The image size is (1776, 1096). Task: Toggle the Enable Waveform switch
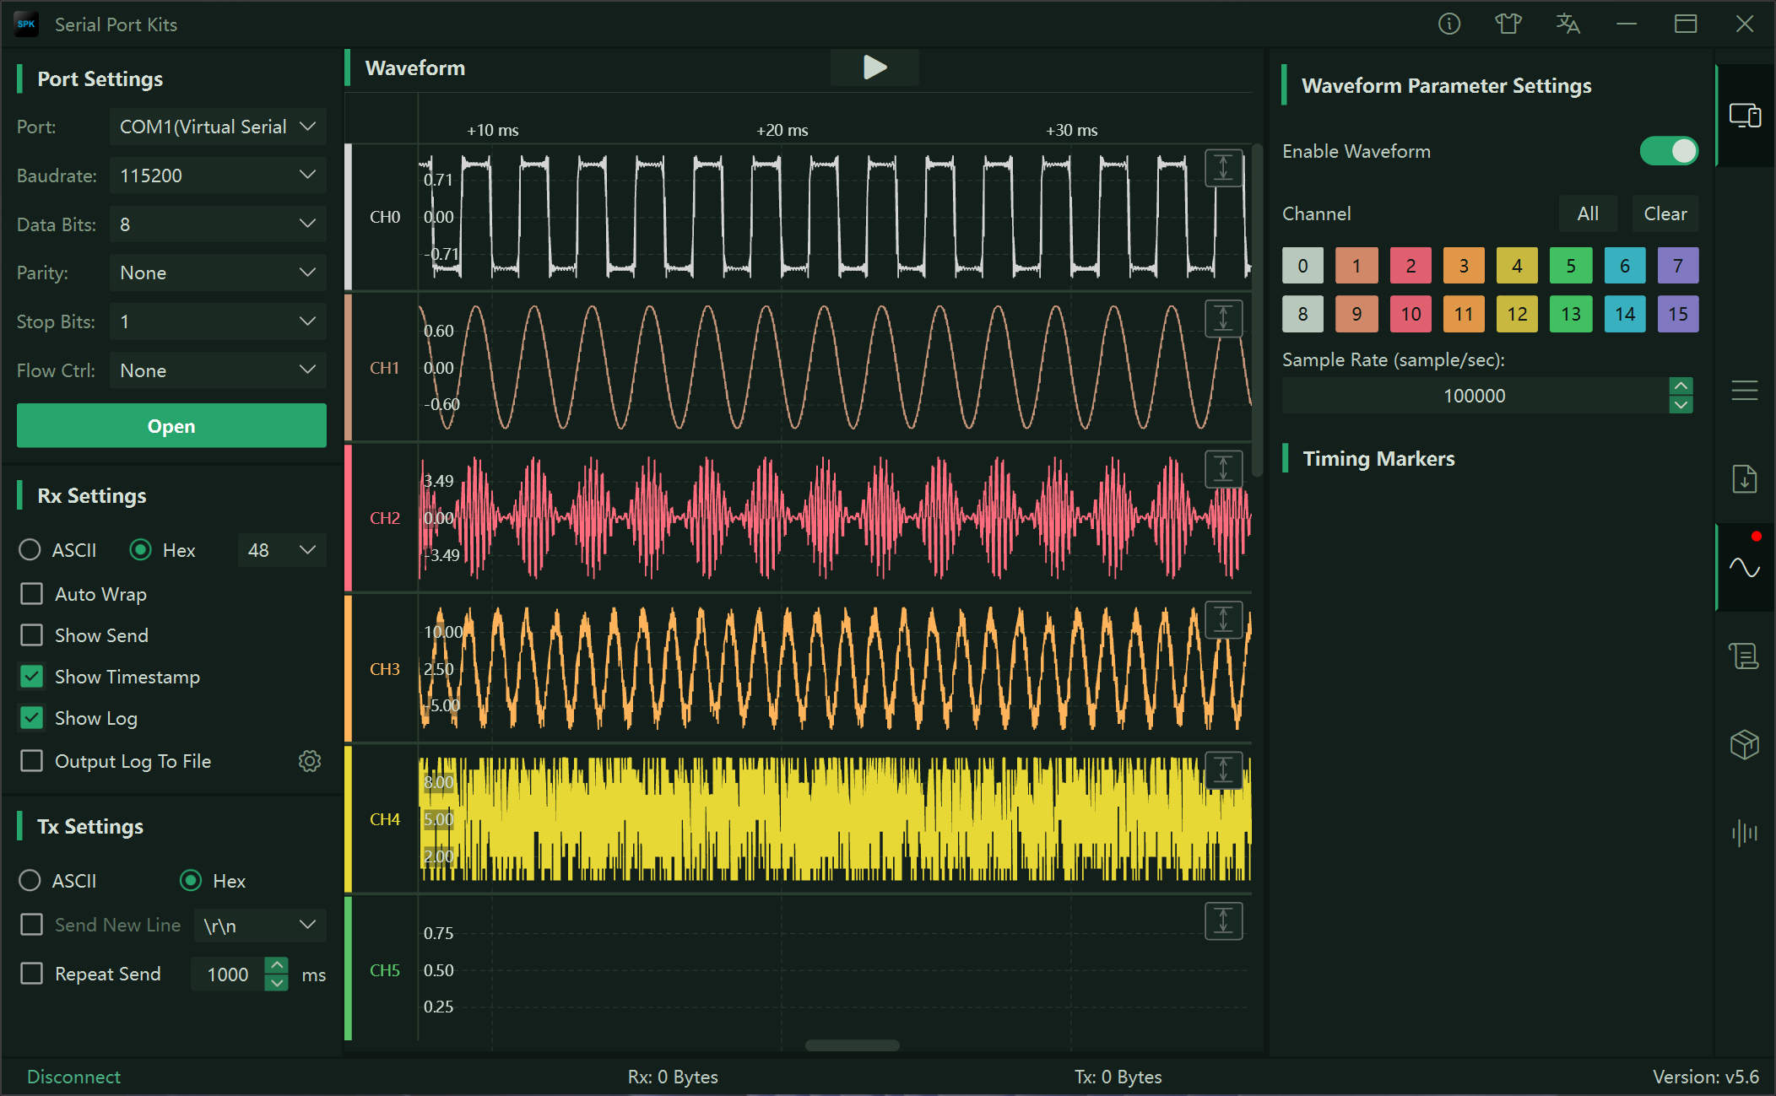tap(1669, 151)
